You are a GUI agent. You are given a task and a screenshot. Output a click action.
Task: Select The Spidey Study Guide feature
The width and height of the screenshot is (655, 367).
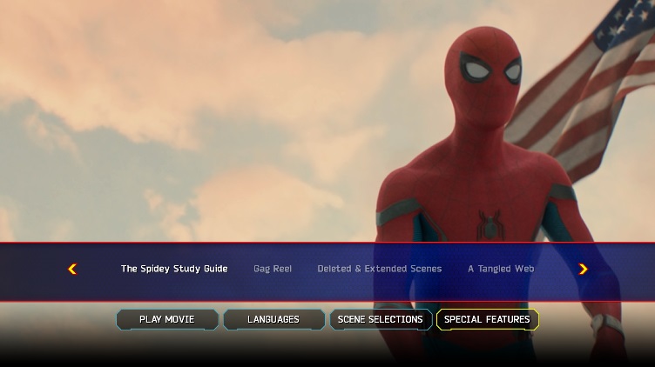[174, 269]
